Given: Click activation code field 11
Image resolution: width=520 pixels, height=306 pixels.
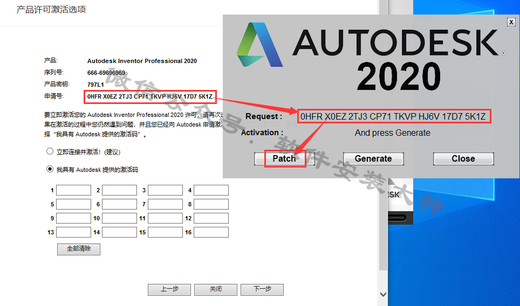Looking at the screenshot, I should 165,218.
